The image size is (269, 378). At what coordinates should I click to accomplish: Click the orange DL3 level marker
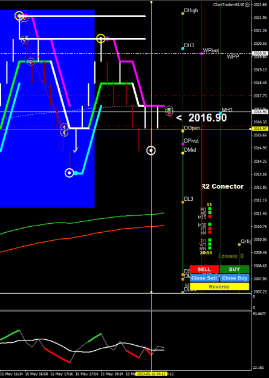pyautogui.click(x=183, y=202)
